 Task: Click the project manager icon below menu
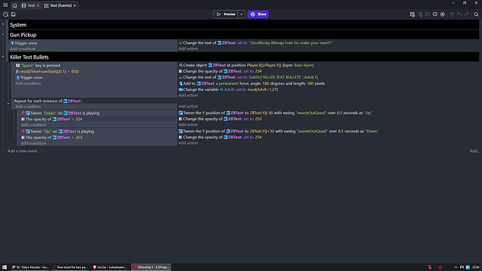[6, 15]
